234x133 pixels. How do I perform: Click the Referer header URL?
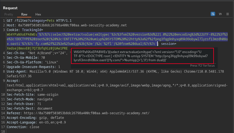[87, 113]
